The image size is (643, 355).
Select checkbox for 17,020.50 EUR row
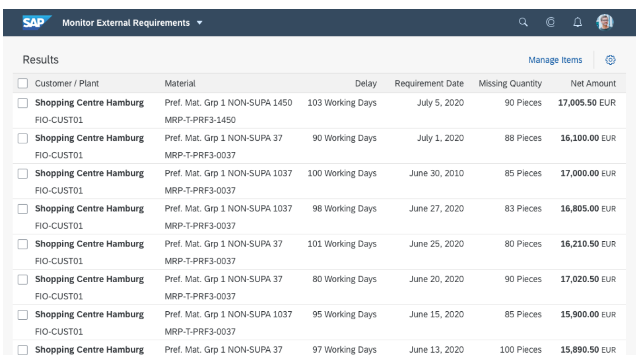coord(22,279)
